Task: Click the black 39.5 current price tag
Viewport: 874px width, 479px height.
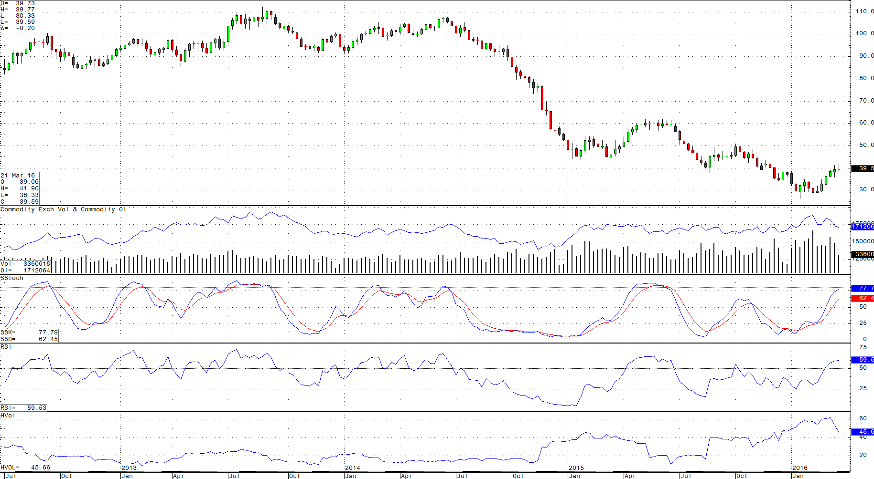Action: tap(863, 168)
